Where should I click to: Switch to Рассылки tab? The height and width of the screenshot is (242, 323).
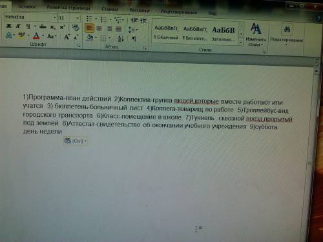pos(140,10)
